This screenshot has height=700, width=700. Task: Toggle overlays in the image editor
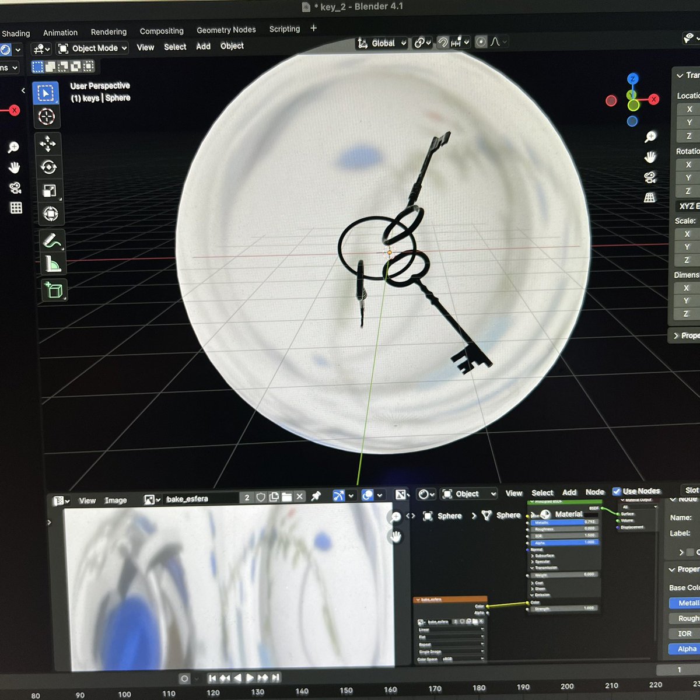[367, 495]
